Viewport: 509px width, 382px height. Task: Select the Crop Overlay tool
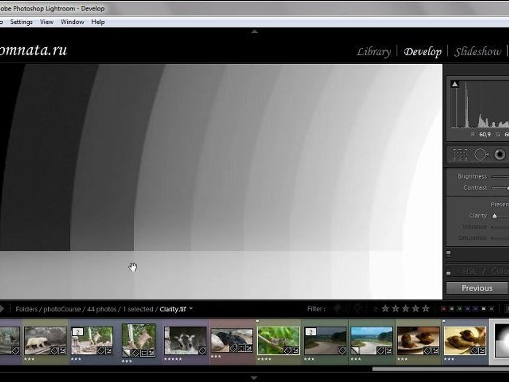pos(460,154)
